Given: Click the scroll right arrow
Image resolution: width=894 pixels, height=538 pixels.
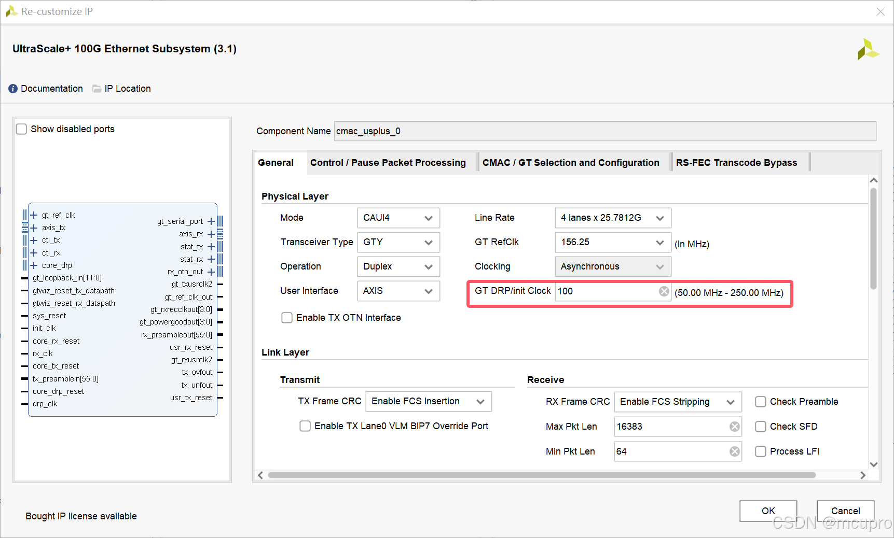Looking at the screenshot, I should click(862, 475).
